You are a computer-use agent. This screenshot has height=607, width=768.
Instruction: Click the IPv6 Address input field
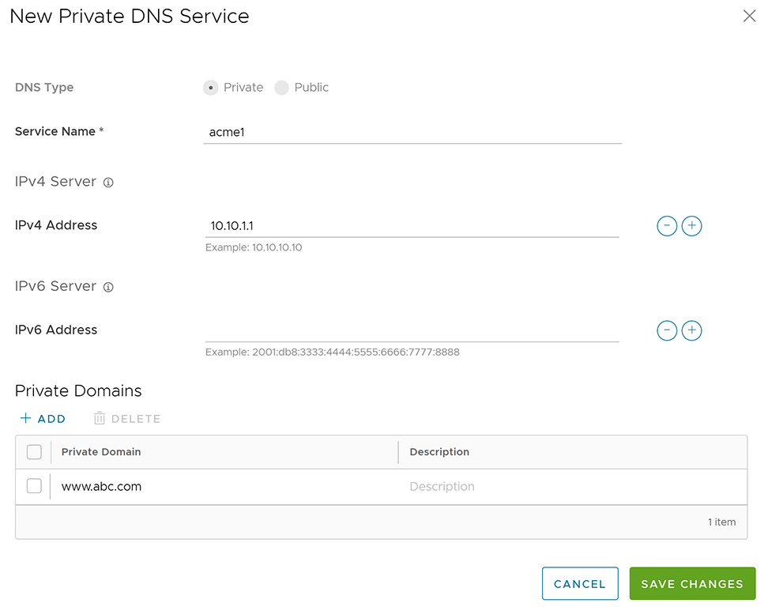tap(412, 330)
